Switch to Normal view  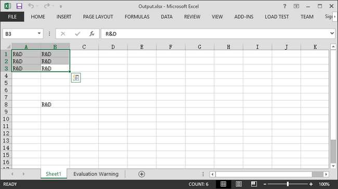(223, 184)
